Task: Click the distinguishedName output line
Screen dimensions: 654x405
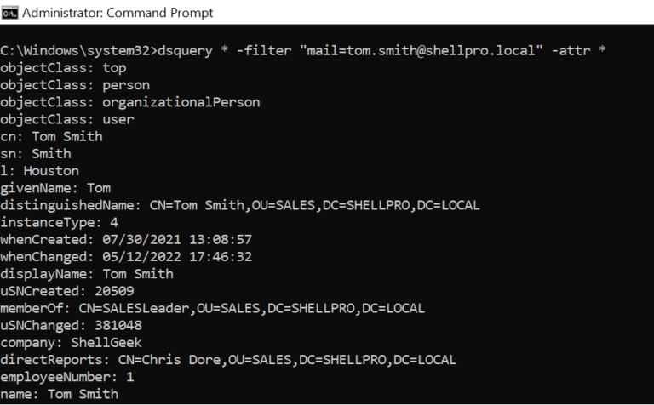Action: [240, 205]
